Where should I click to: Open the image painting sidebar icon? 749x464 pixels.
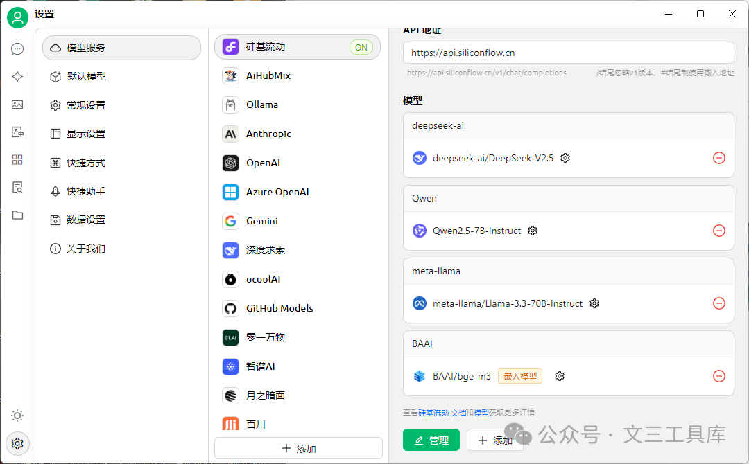(17, 105)
